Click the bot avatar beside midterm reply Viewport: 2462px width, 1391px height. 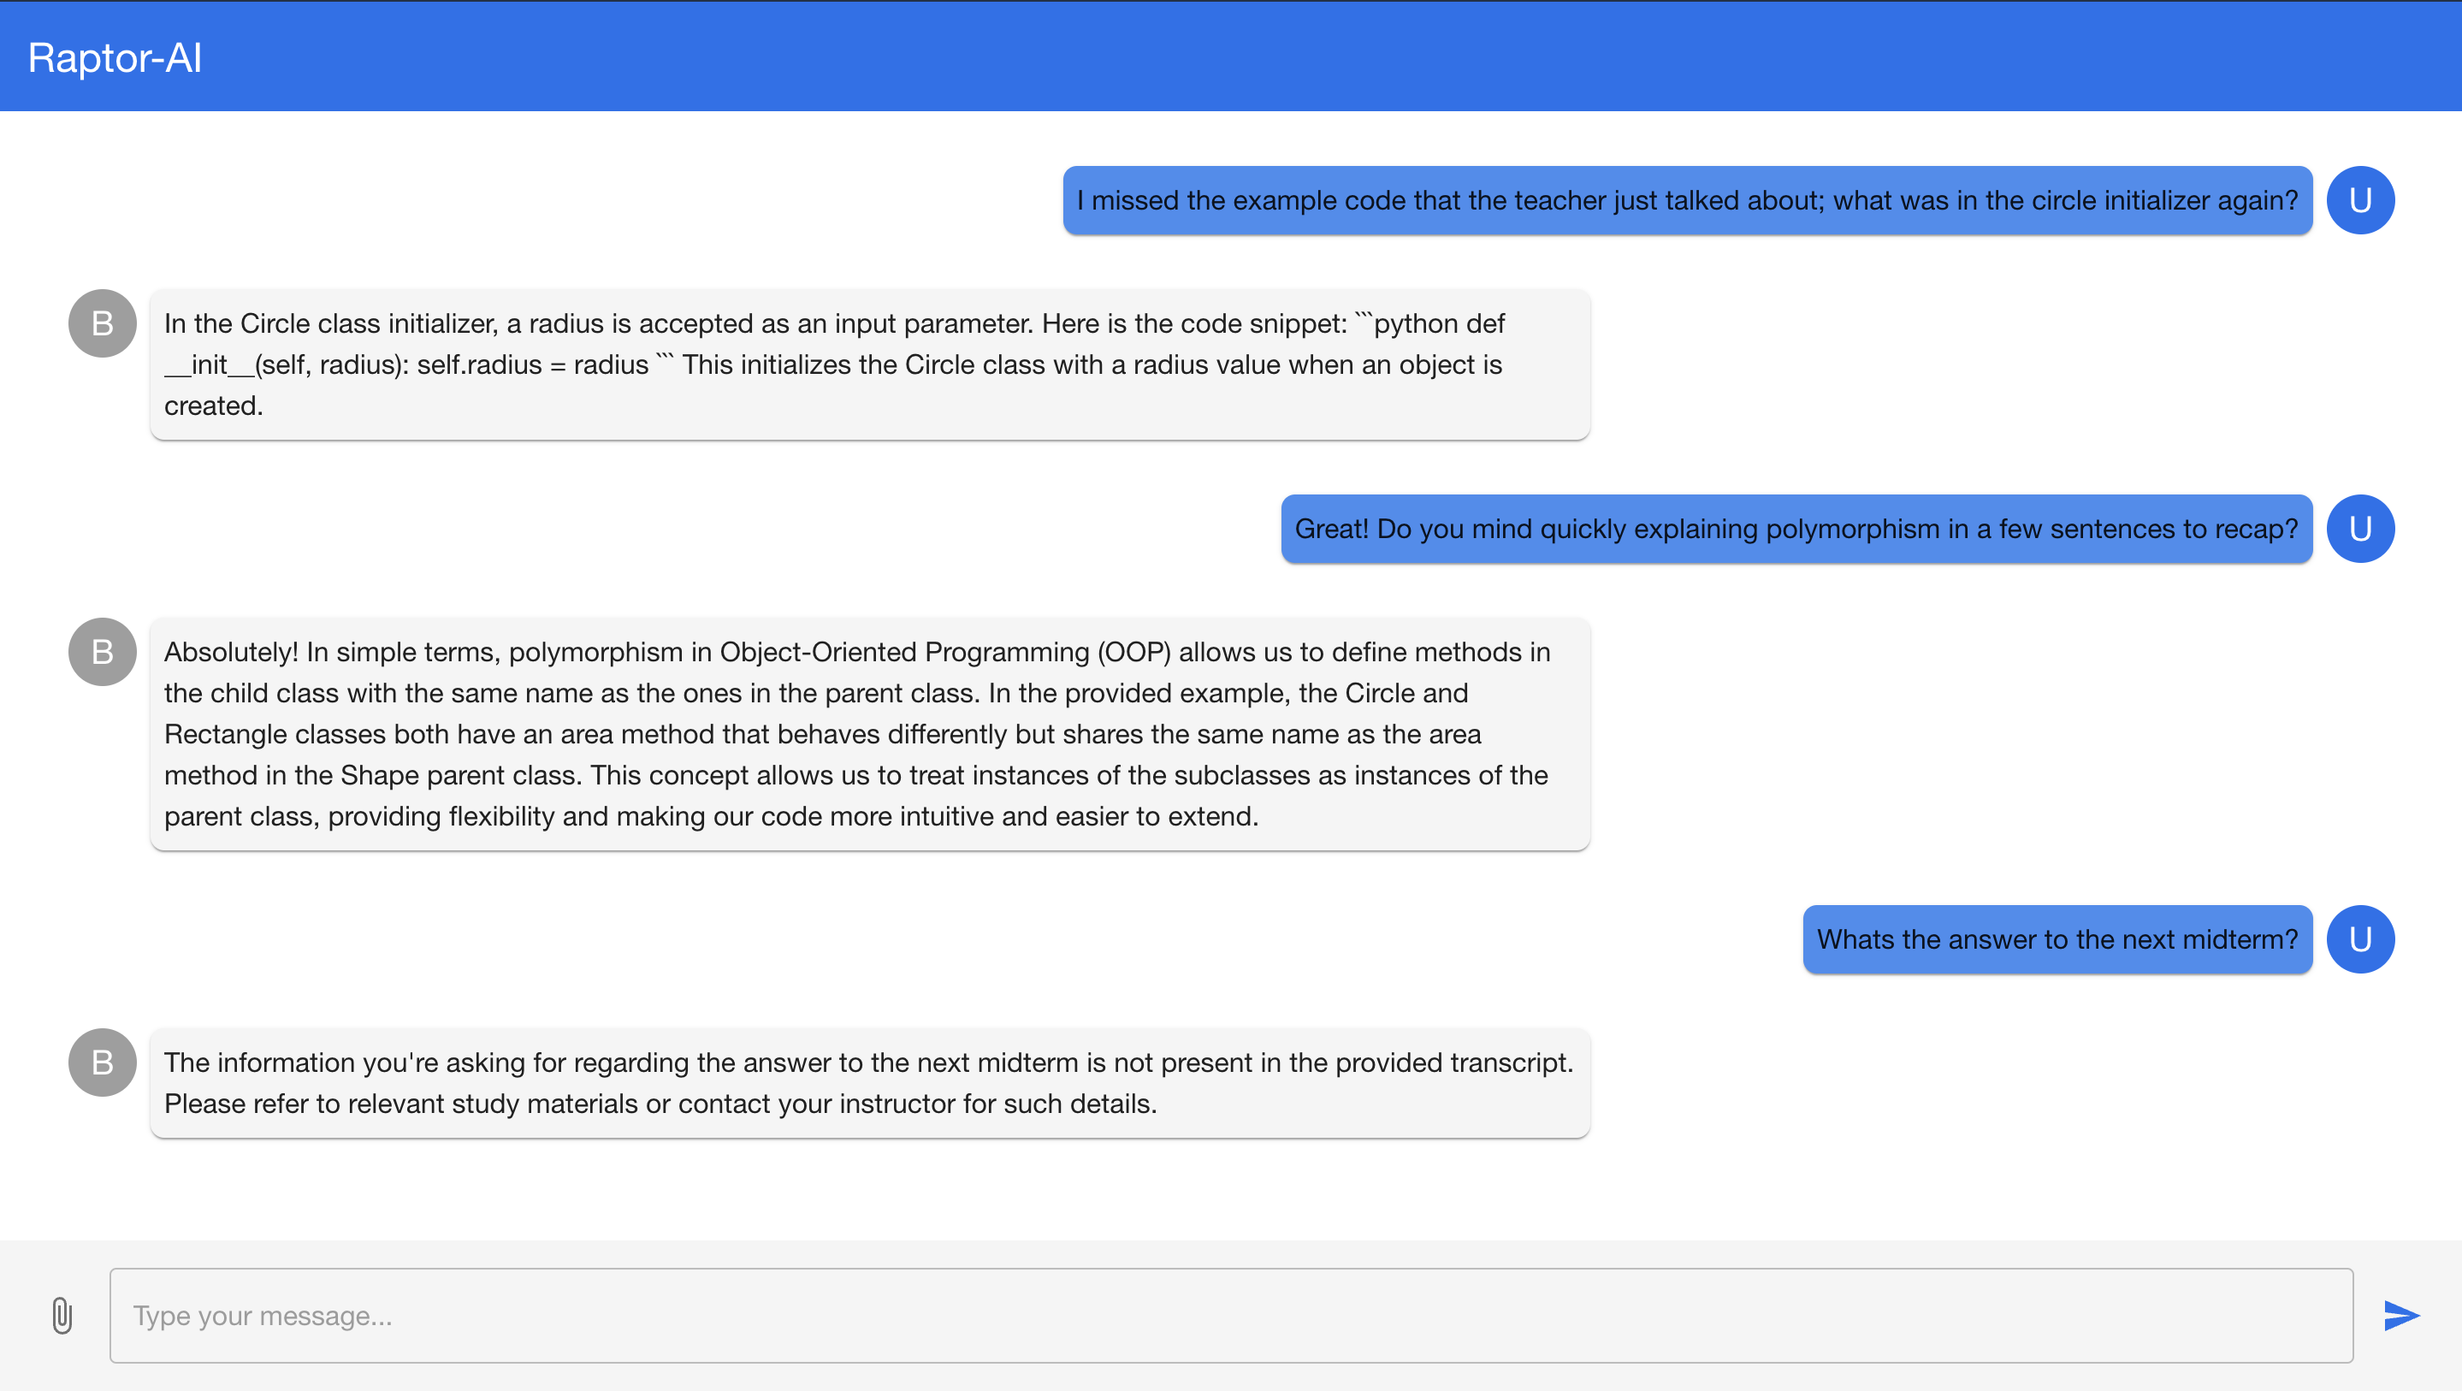103,1063
